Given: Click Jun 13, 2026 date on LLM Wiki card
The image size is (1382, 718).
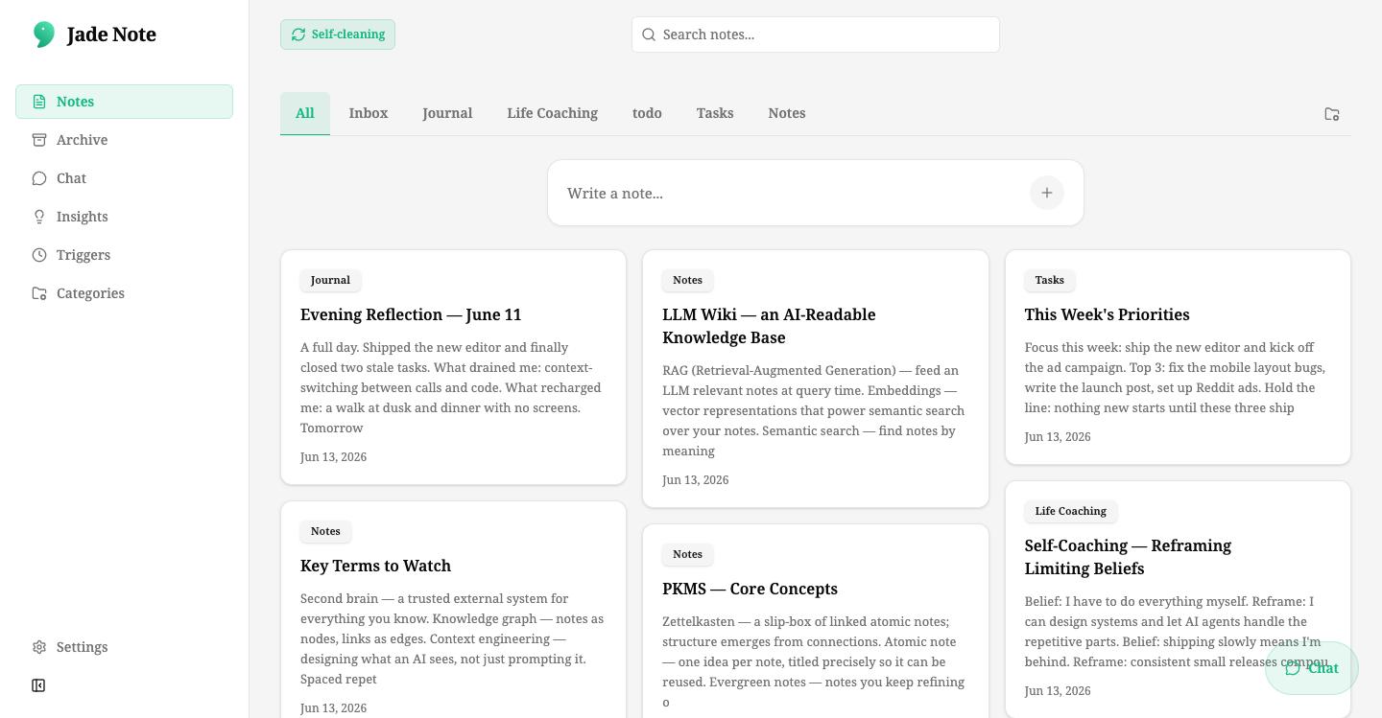Looking at the screenshot, I should 695,479.
